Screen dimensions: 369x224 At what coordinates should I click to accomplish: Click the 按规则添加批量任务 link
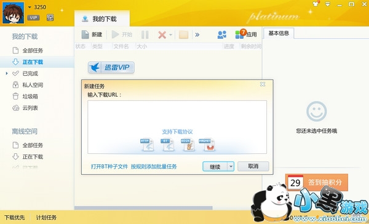[154, 167]
